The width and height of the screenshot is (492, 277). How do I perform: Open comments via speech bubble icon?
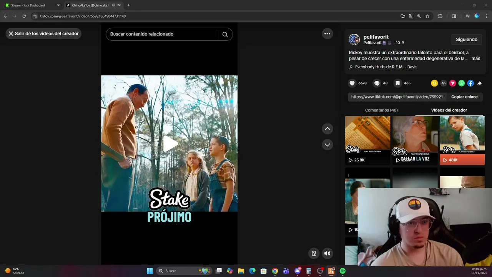[x=377, y=83]
